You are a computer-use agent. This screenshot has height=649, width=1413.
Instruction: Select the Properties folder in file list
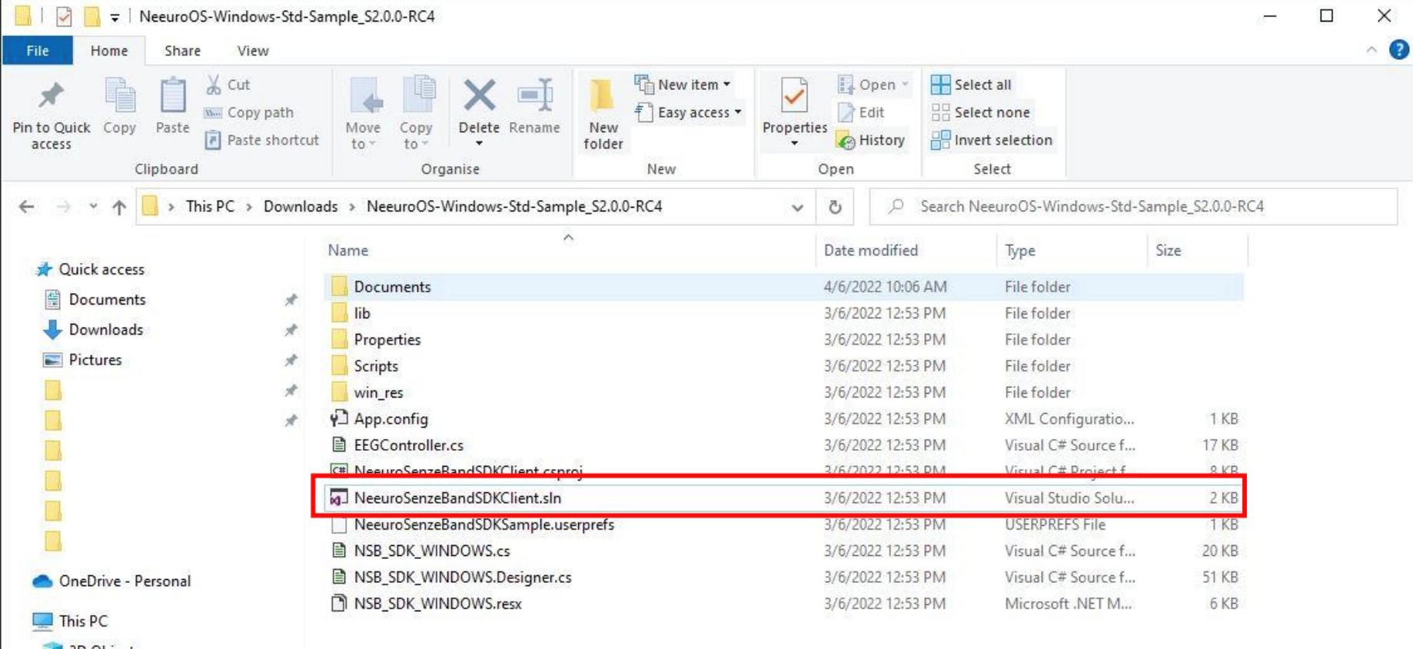(x=783, y=339)
